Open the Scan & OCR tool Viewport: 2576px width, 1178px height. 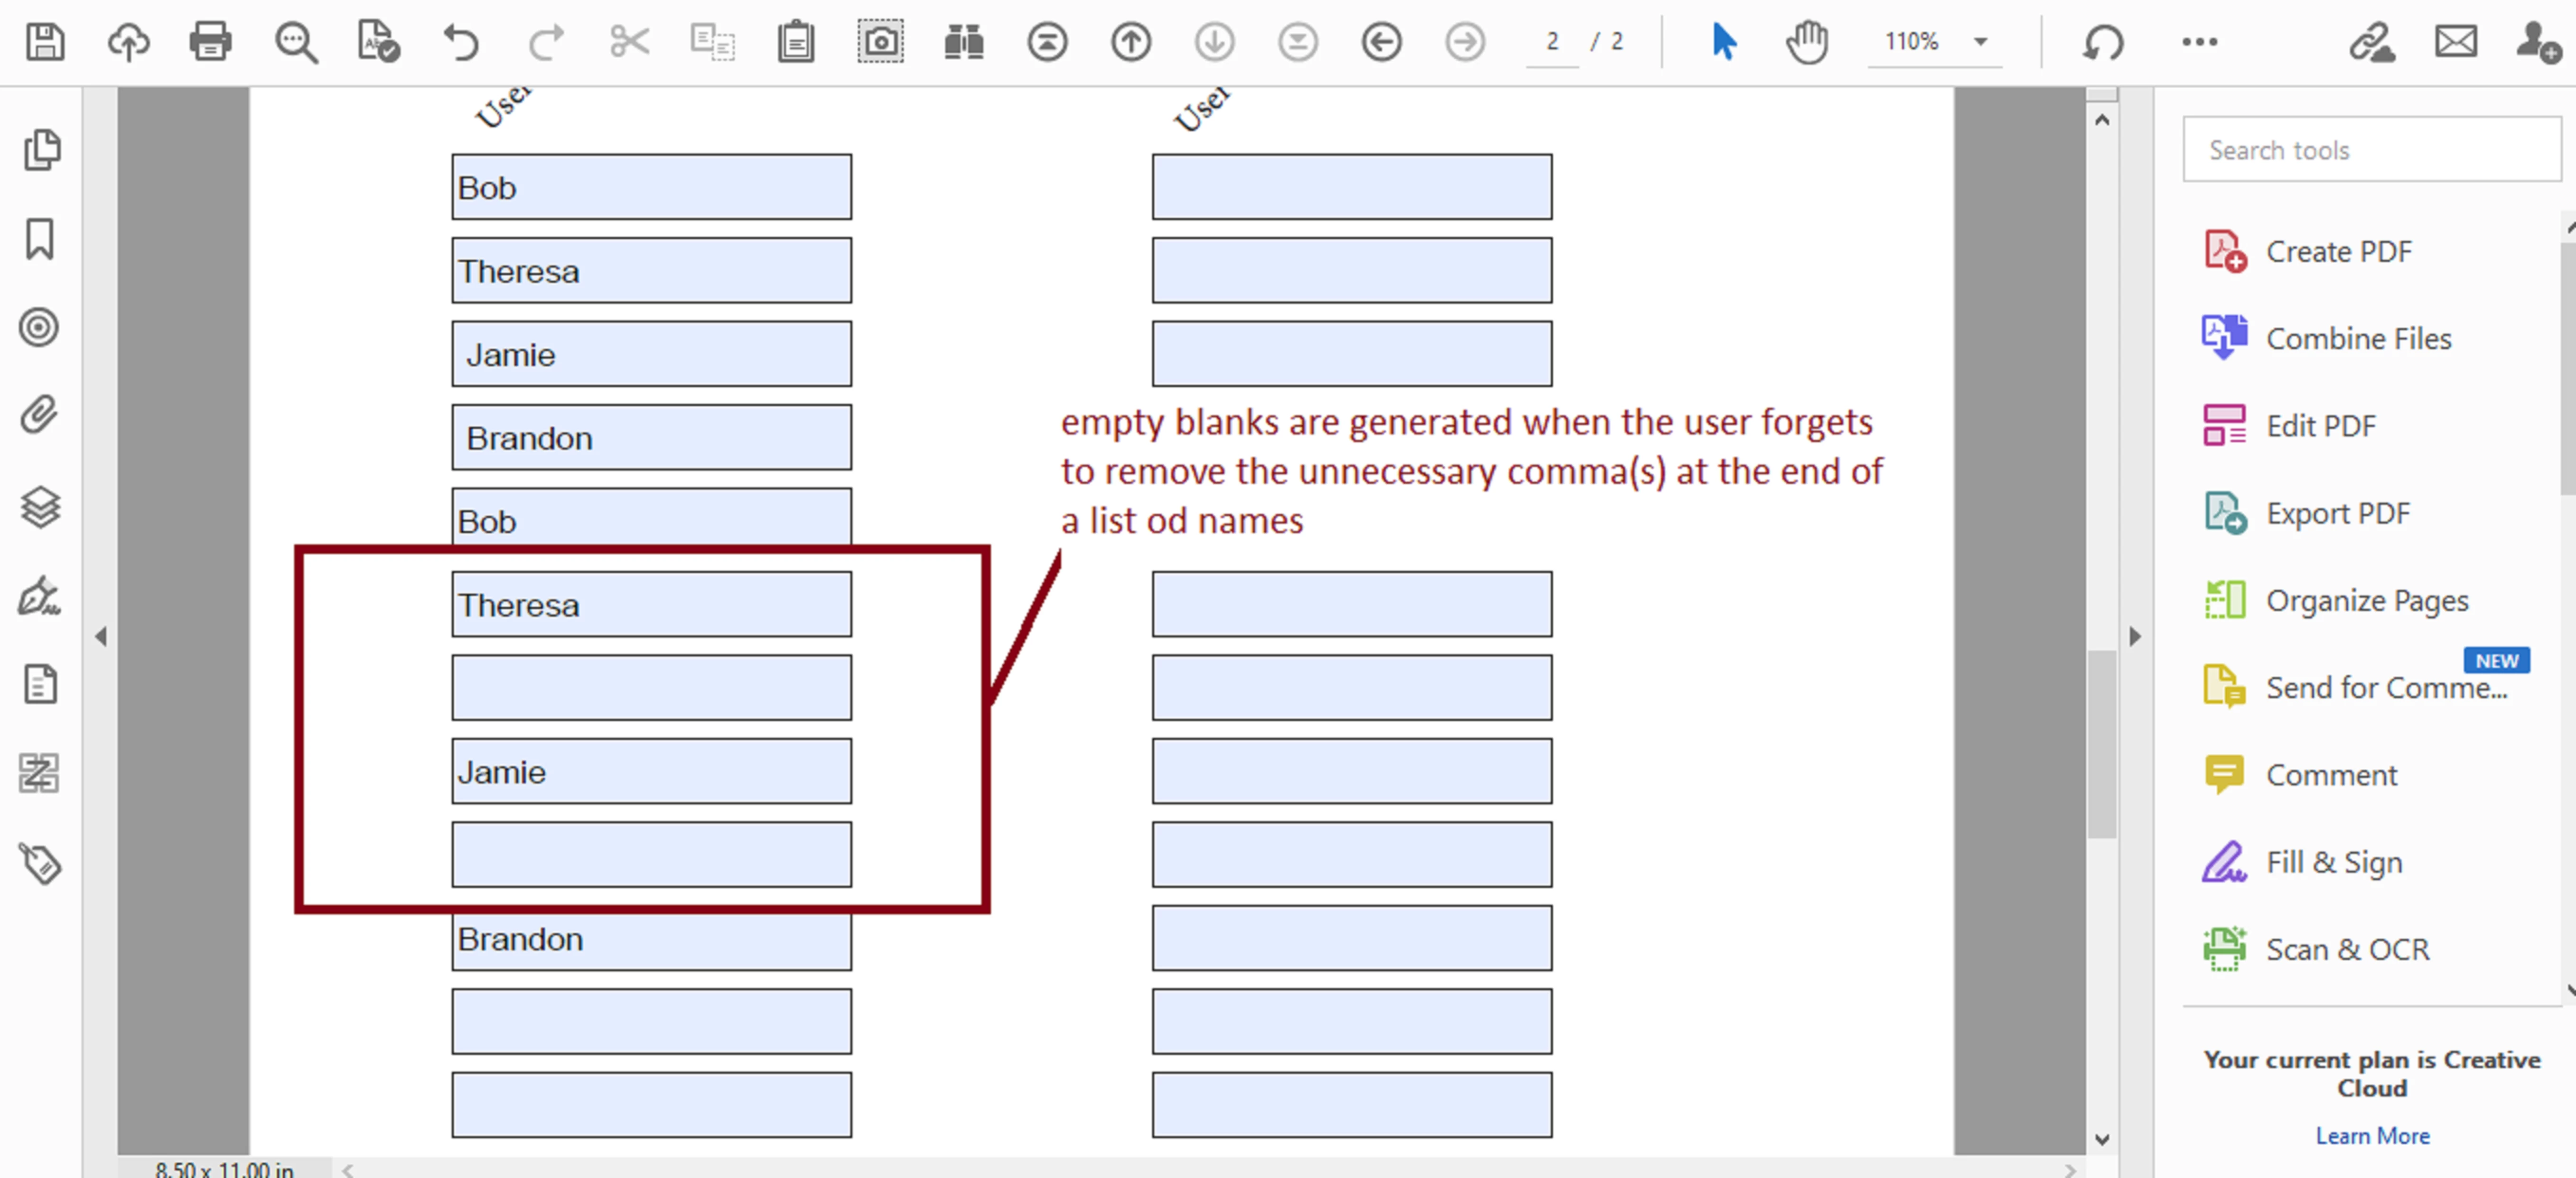click(x=2316, y=949)
